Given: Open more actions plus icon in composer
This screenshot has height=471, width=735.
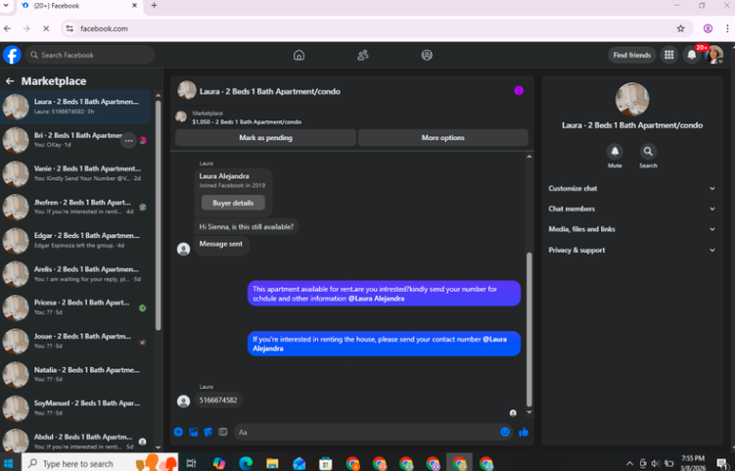Looking at the screenshot, I should (x=178, y=432).
